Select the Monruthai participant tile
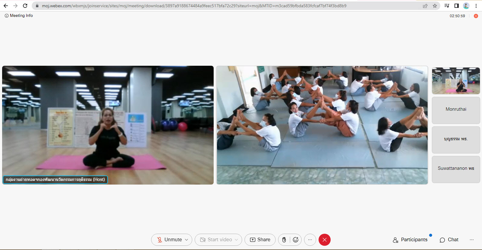Image resolution: width=482 pixels, height=250 pixels. click(456, 110)
